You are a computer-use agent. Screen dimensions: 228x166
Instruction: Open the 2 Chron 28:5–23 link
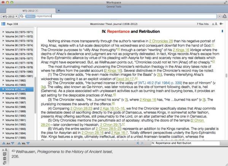click(108, 129)
